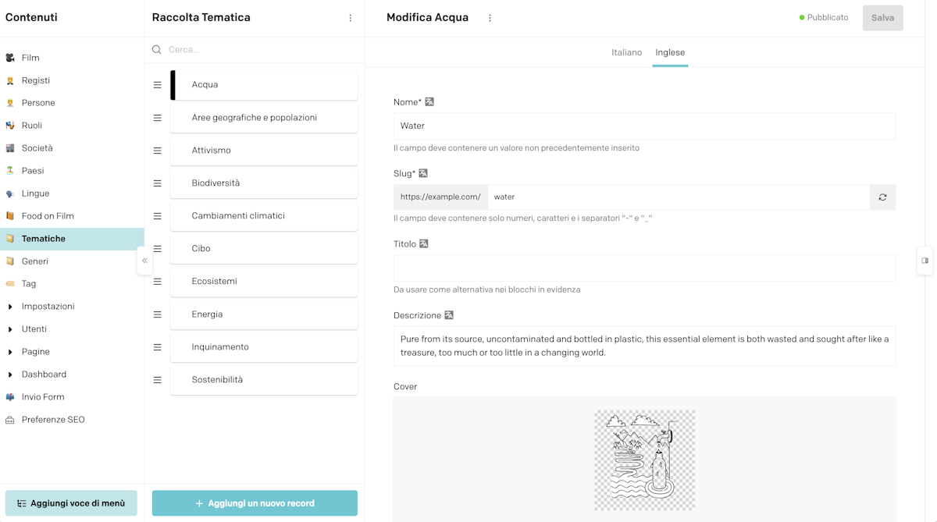937x522 pixels.
Task: Click Aggiungi un nuovo record button
Action: pos(255,503)
